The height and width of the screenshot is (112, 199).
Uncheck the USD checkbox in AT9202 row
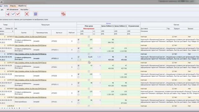(x=78, y=40)
